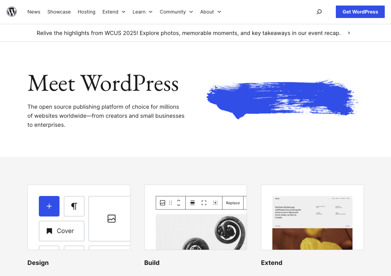Toggle the full-height brackets icon

pos(204,203)
